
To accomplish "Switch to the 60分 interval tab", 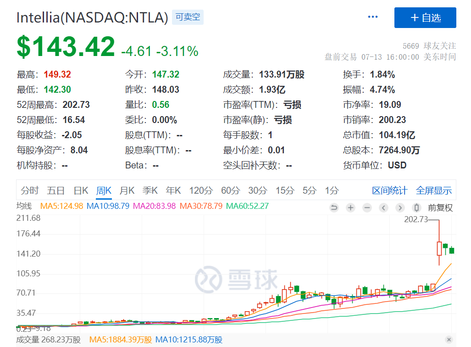I will 231,190.
